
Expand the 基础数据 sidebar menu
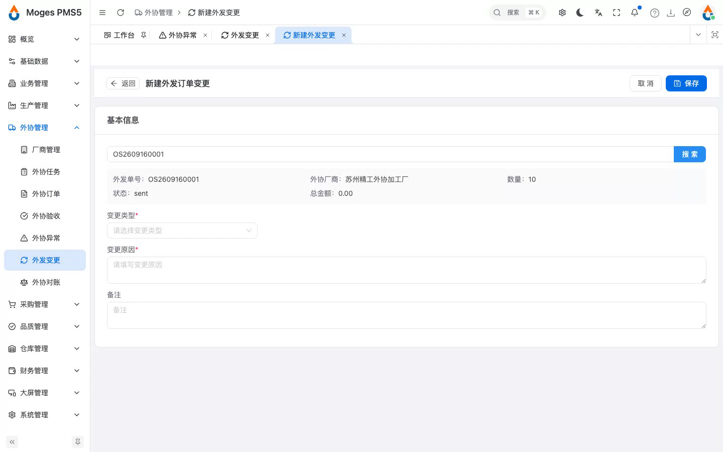point(45,61)
